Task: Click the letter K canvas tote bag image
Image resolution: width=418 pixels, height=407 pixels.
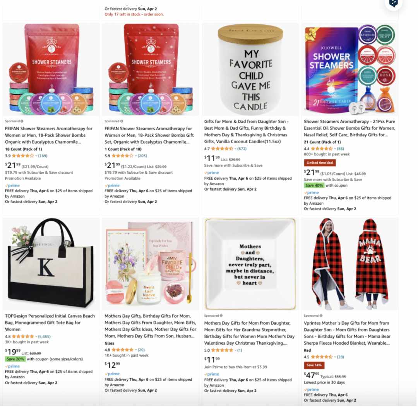Action: point(51,264)
